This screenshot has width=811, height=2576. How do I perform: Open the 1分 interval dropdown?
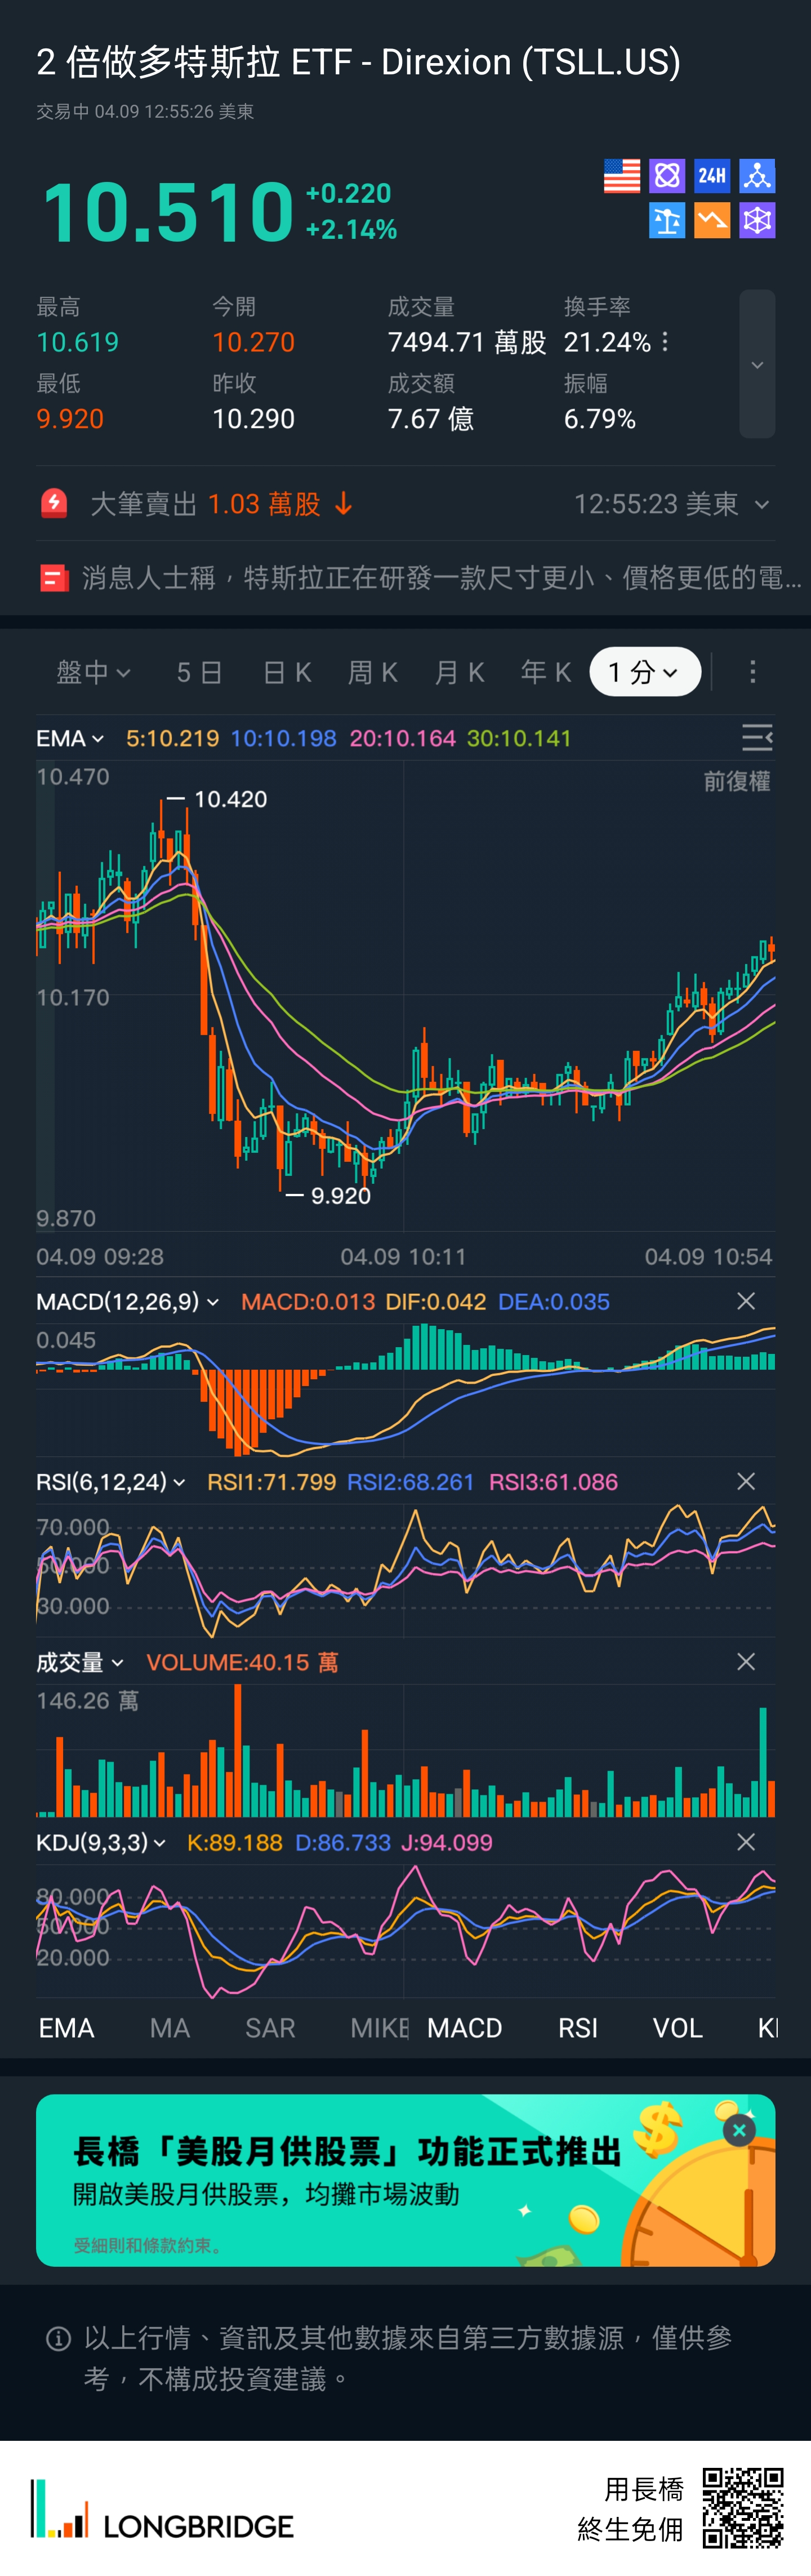click(x=644, y=672)
